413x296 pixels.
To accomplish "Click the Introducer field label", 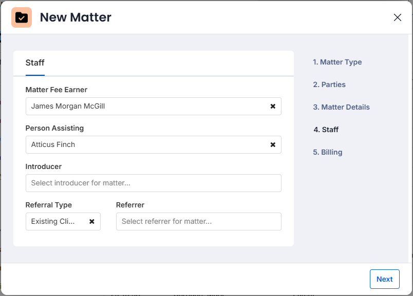I will click(x=44, y=166).
